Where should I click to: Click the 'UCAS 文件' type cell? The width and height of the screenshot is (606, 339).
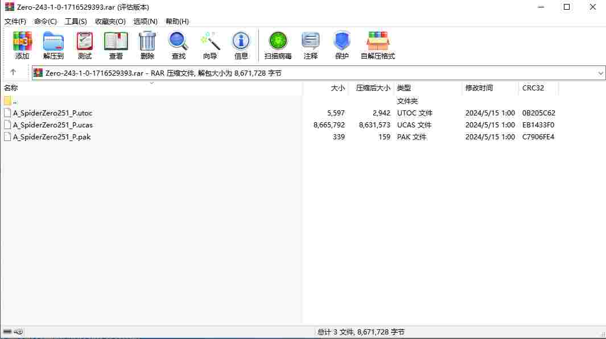pos(414,125)
